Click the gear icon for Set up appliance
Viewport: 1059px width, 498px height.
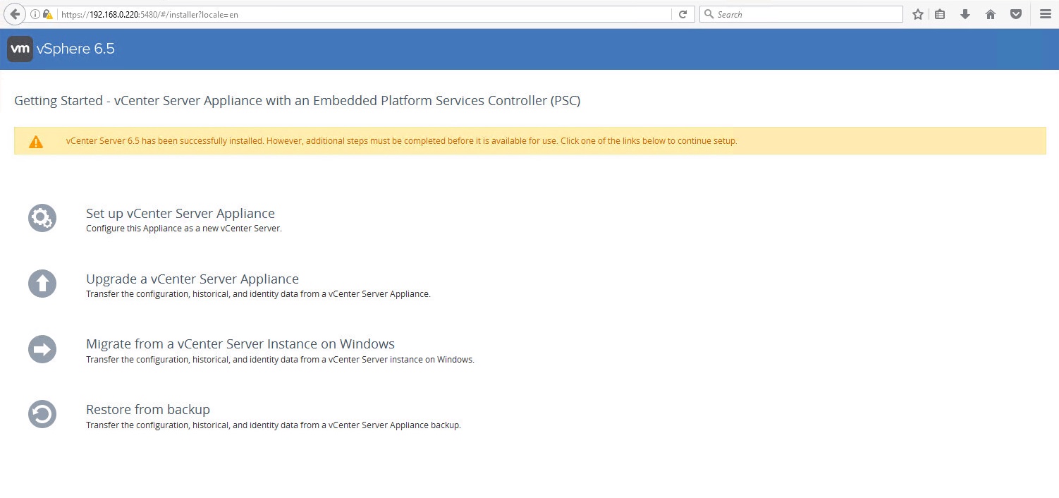coord(42,218)
